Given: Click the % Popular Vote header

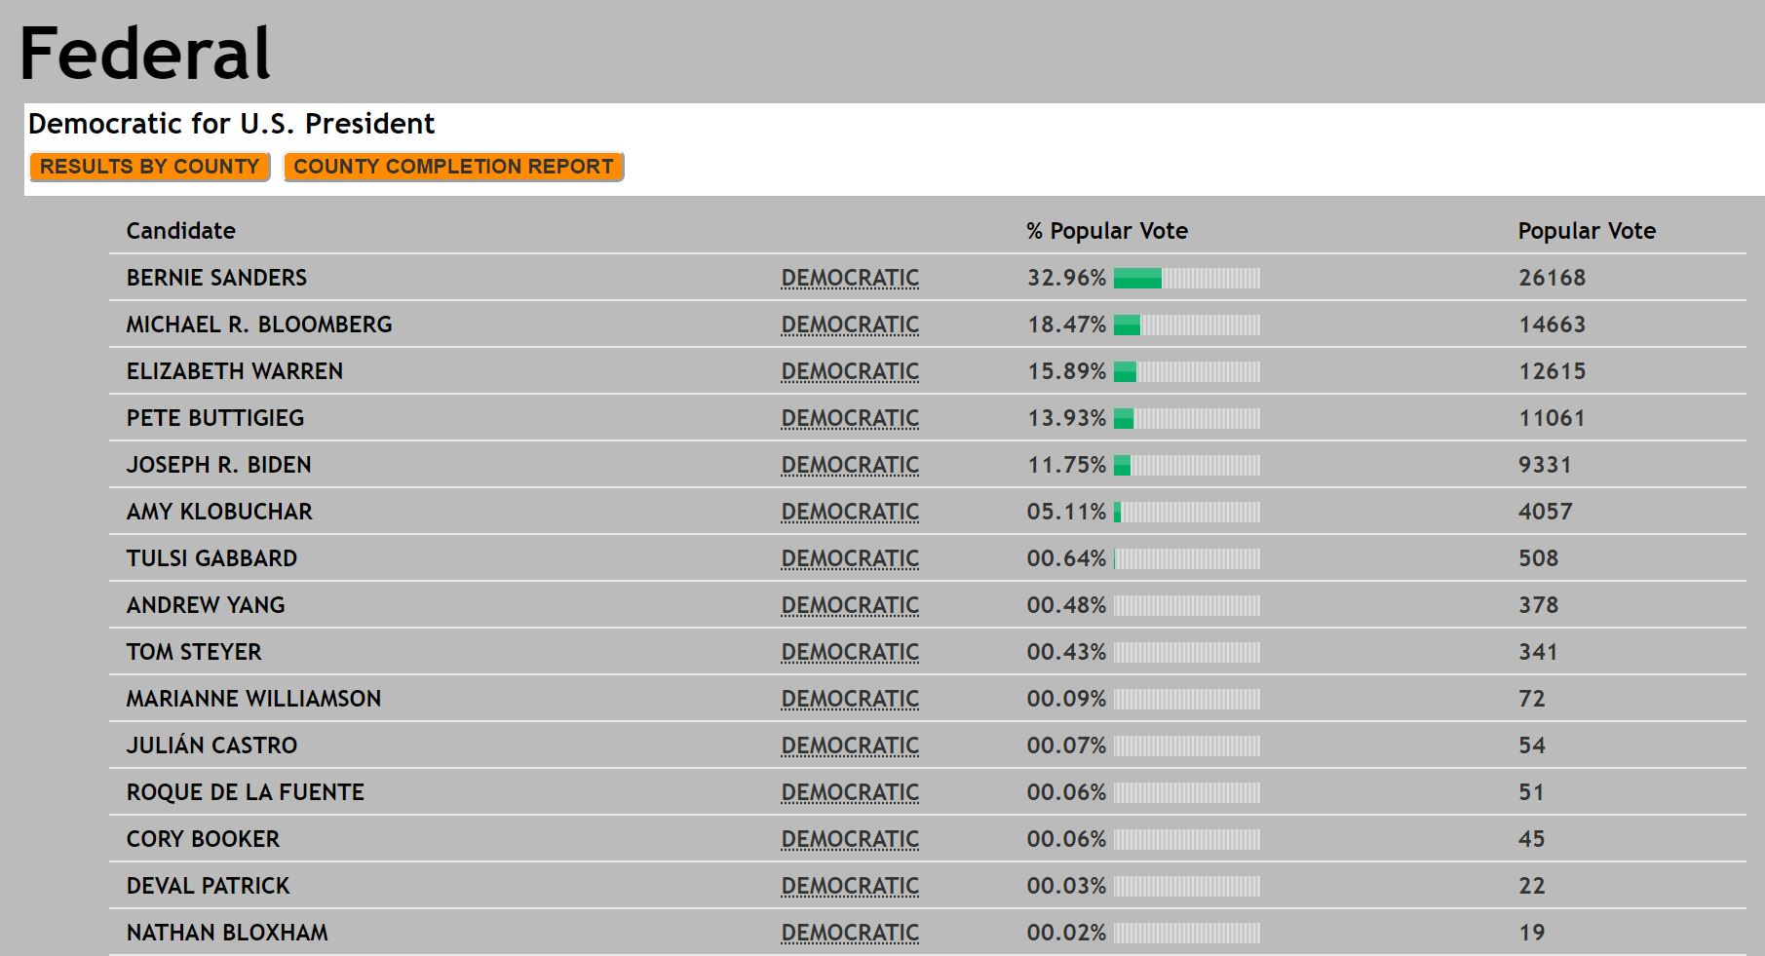Looking at the screenshot, I should 1106,231.
